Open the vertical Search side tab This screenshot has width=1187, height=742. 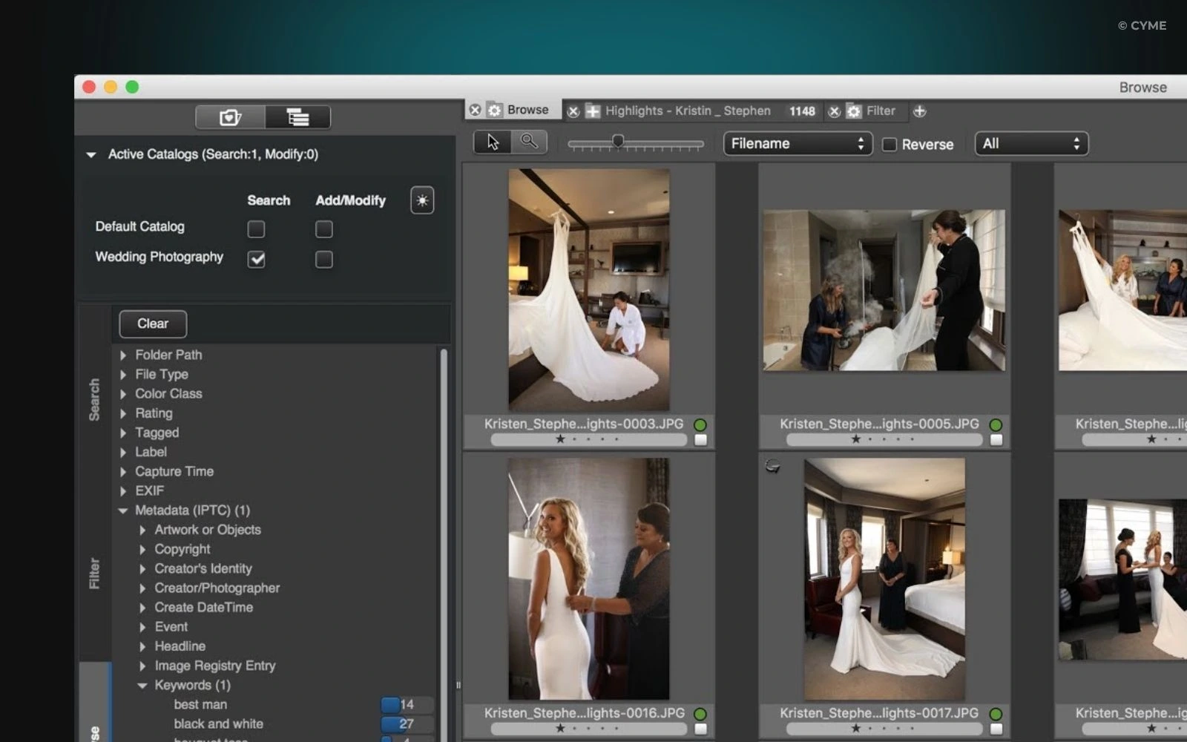94,399
